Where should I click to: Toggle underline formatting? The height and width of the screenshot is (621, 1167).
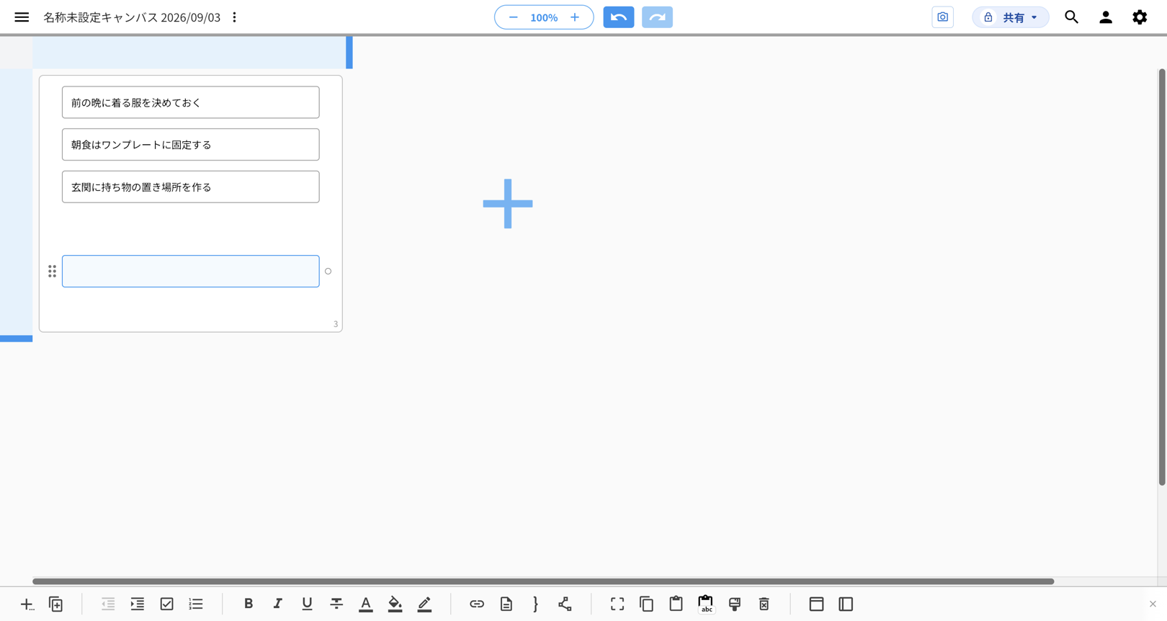307,604
